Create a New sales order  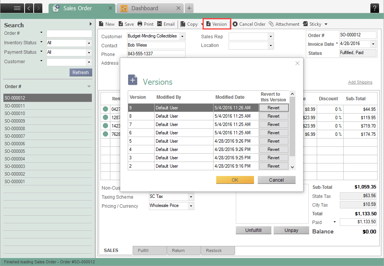pos(107,24)
